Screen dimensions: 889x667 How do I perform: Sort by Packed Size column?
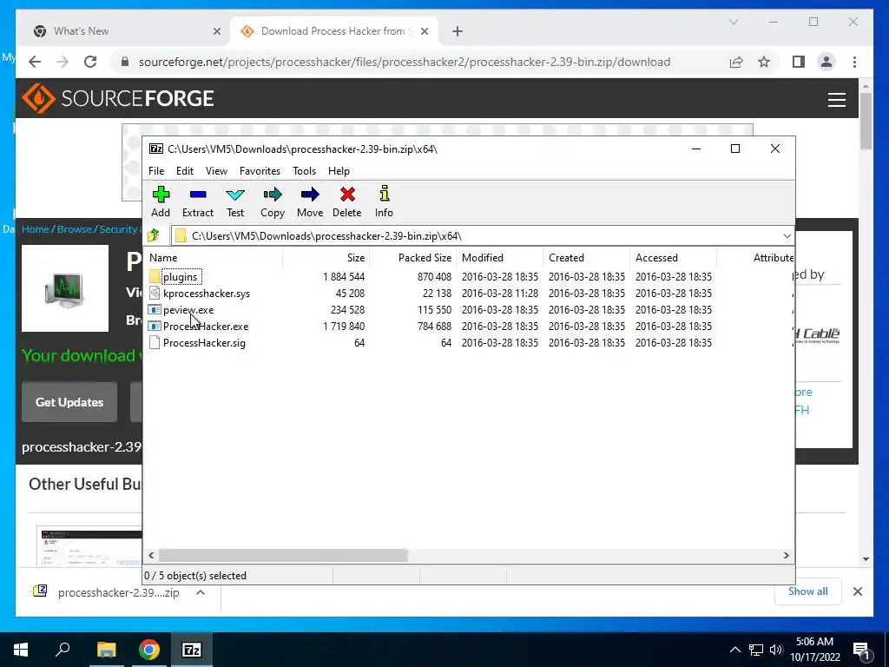point(412,257)
